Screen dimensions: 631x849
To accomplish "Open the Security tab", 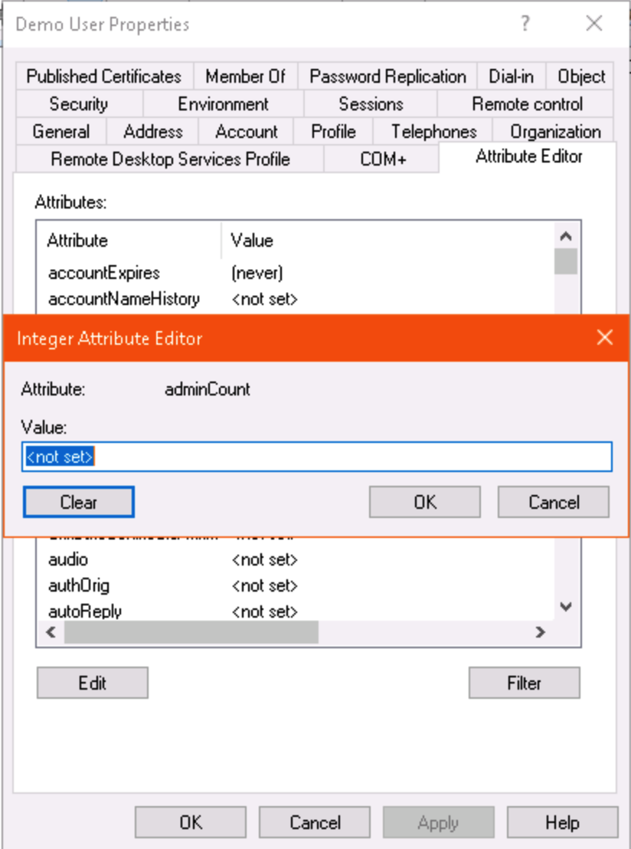I will (x=78, y=104).
